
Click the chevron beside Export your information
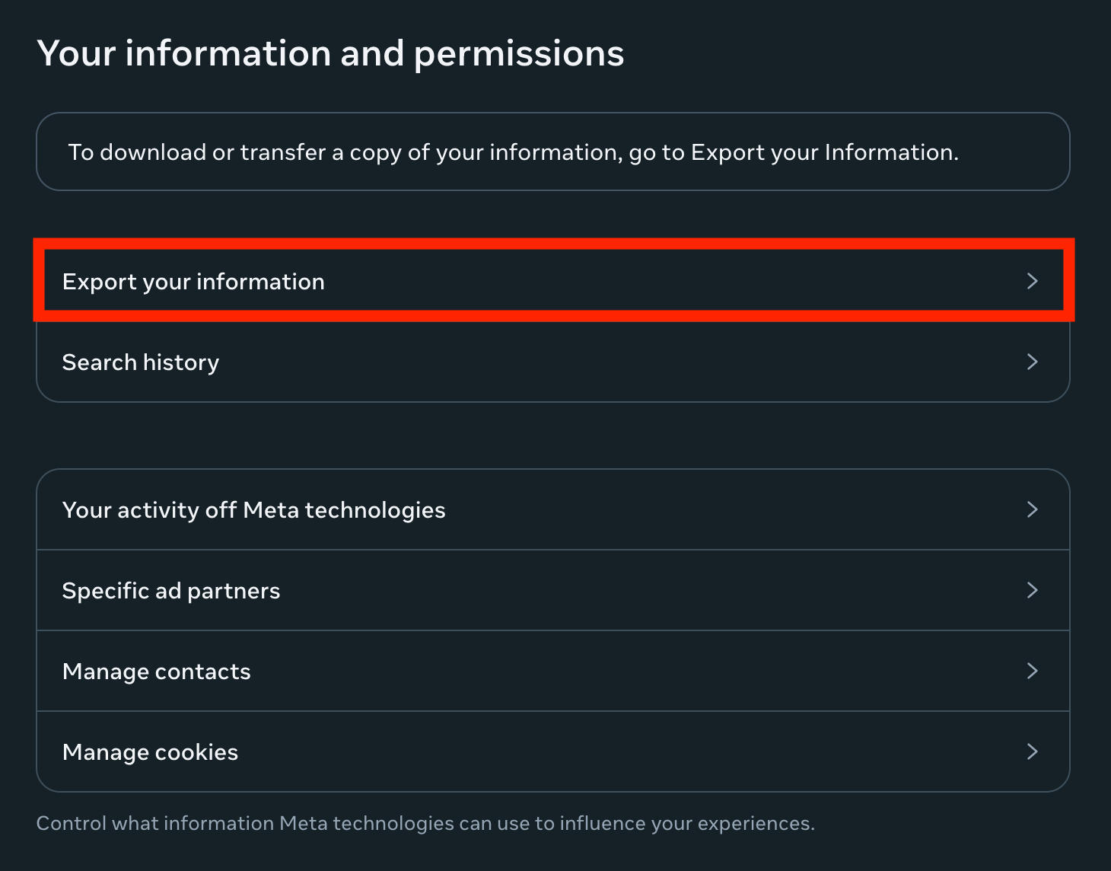click(x=1032, y=281)
